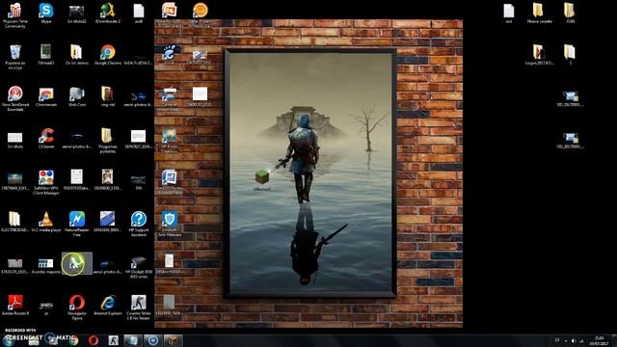Launch the CCleaner desktop shortcut
Viewport: 617px width, 347px height.
(x=46, y=138)
